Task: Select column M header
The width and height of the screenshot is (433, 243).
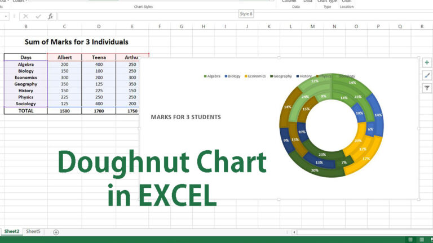Action: 312,26
